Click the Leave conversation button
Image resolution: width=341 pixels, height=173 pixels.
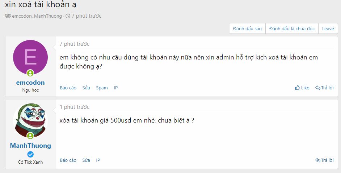(x=328, y=28)
